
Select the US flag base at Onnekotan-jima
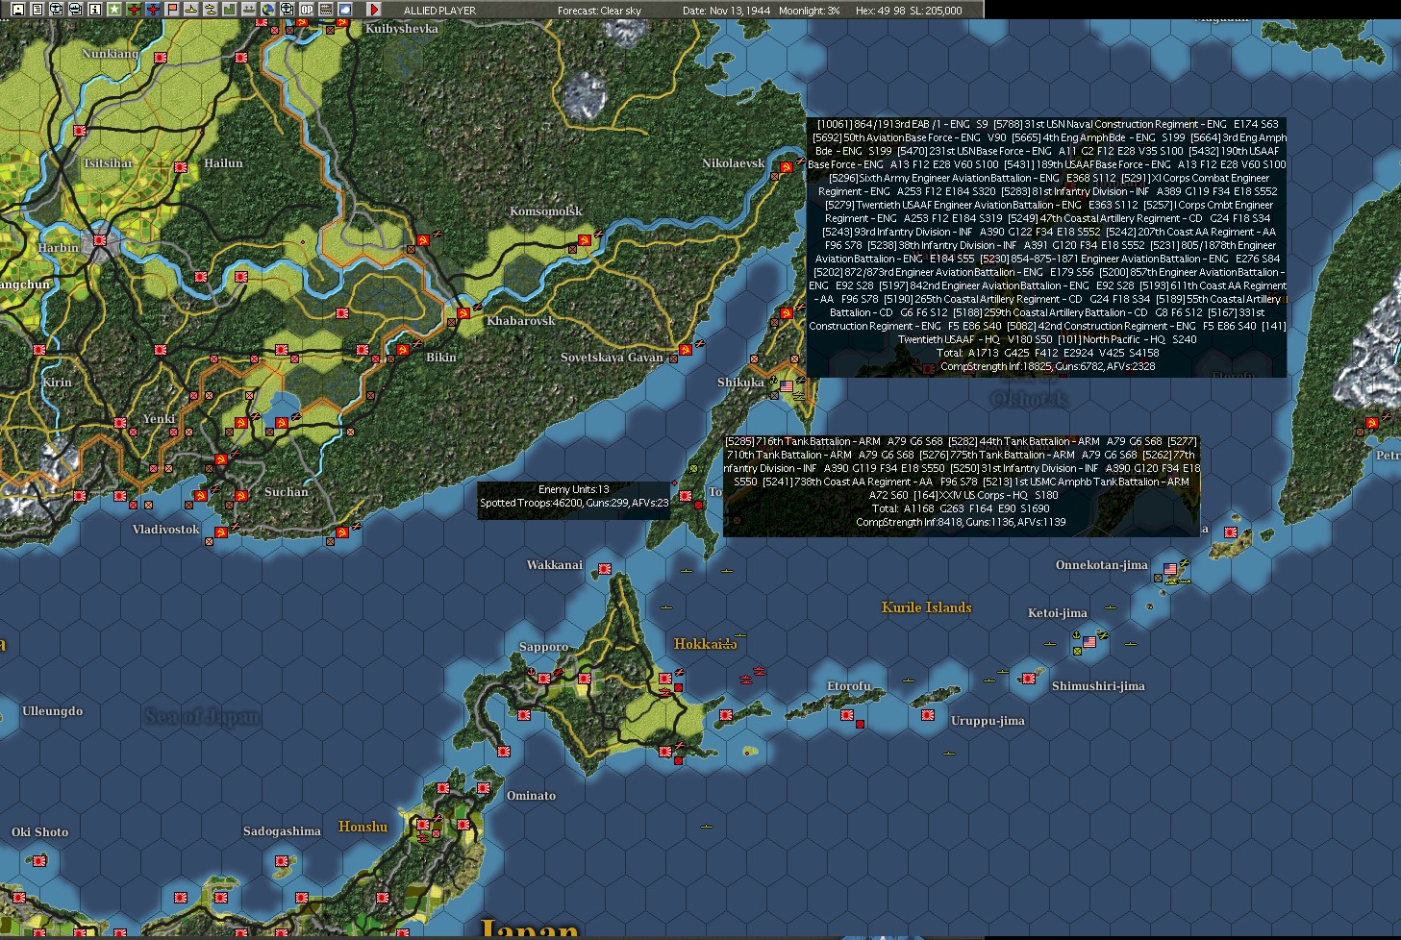[x=1170, y=570]
